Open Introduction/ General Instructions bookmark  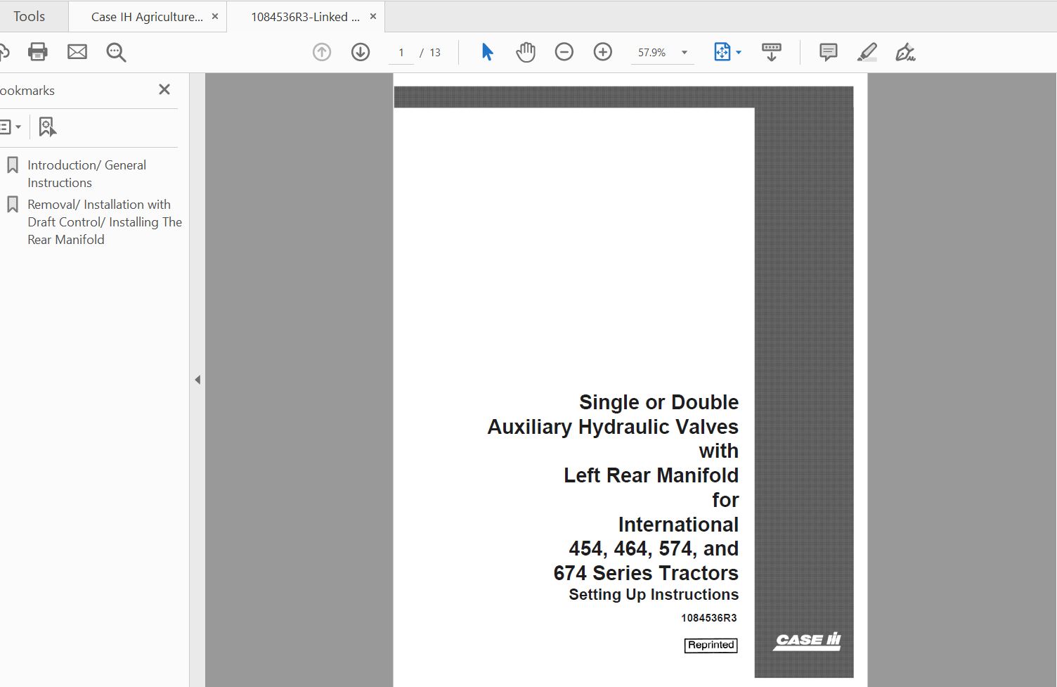point(86,174)
